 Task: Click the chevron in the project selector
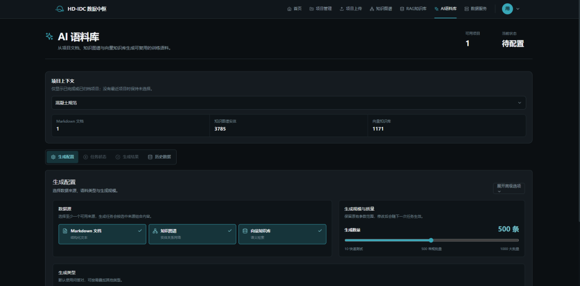point(519,103)
